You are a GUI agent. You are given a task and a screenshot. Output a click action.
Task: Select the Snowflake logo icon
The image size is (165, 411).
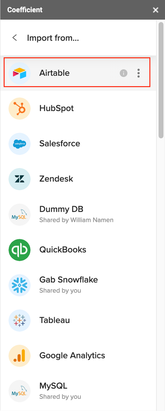point(20,285)
